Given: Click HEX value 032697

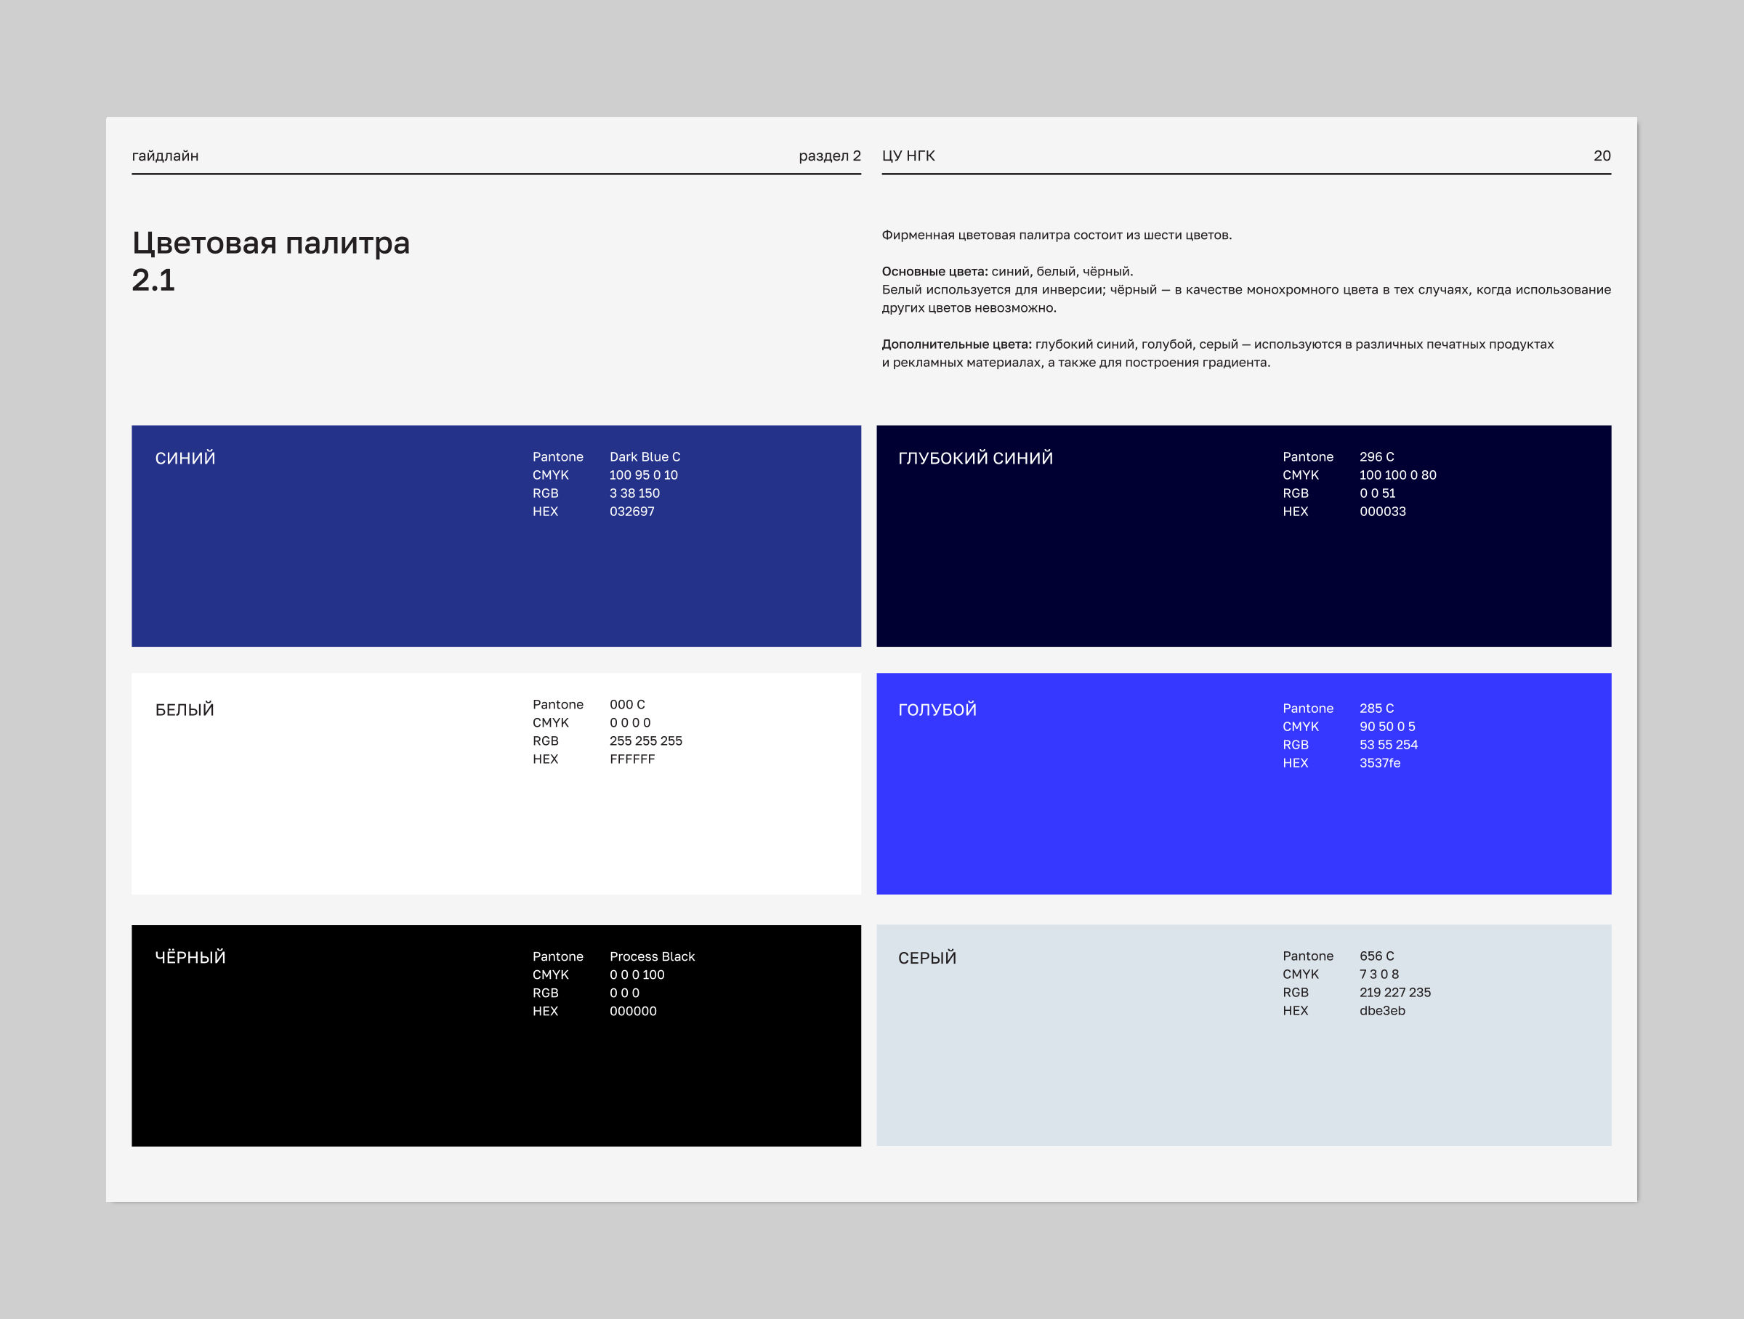Looking at the screenshot, I should [631, 512].
